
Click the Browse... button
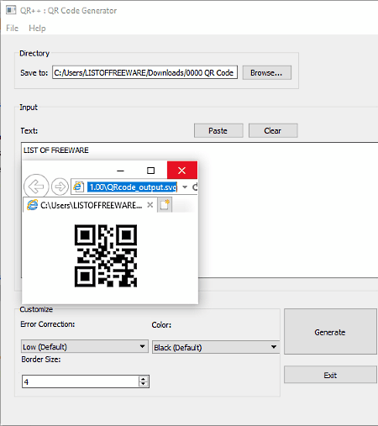(267, 73)
